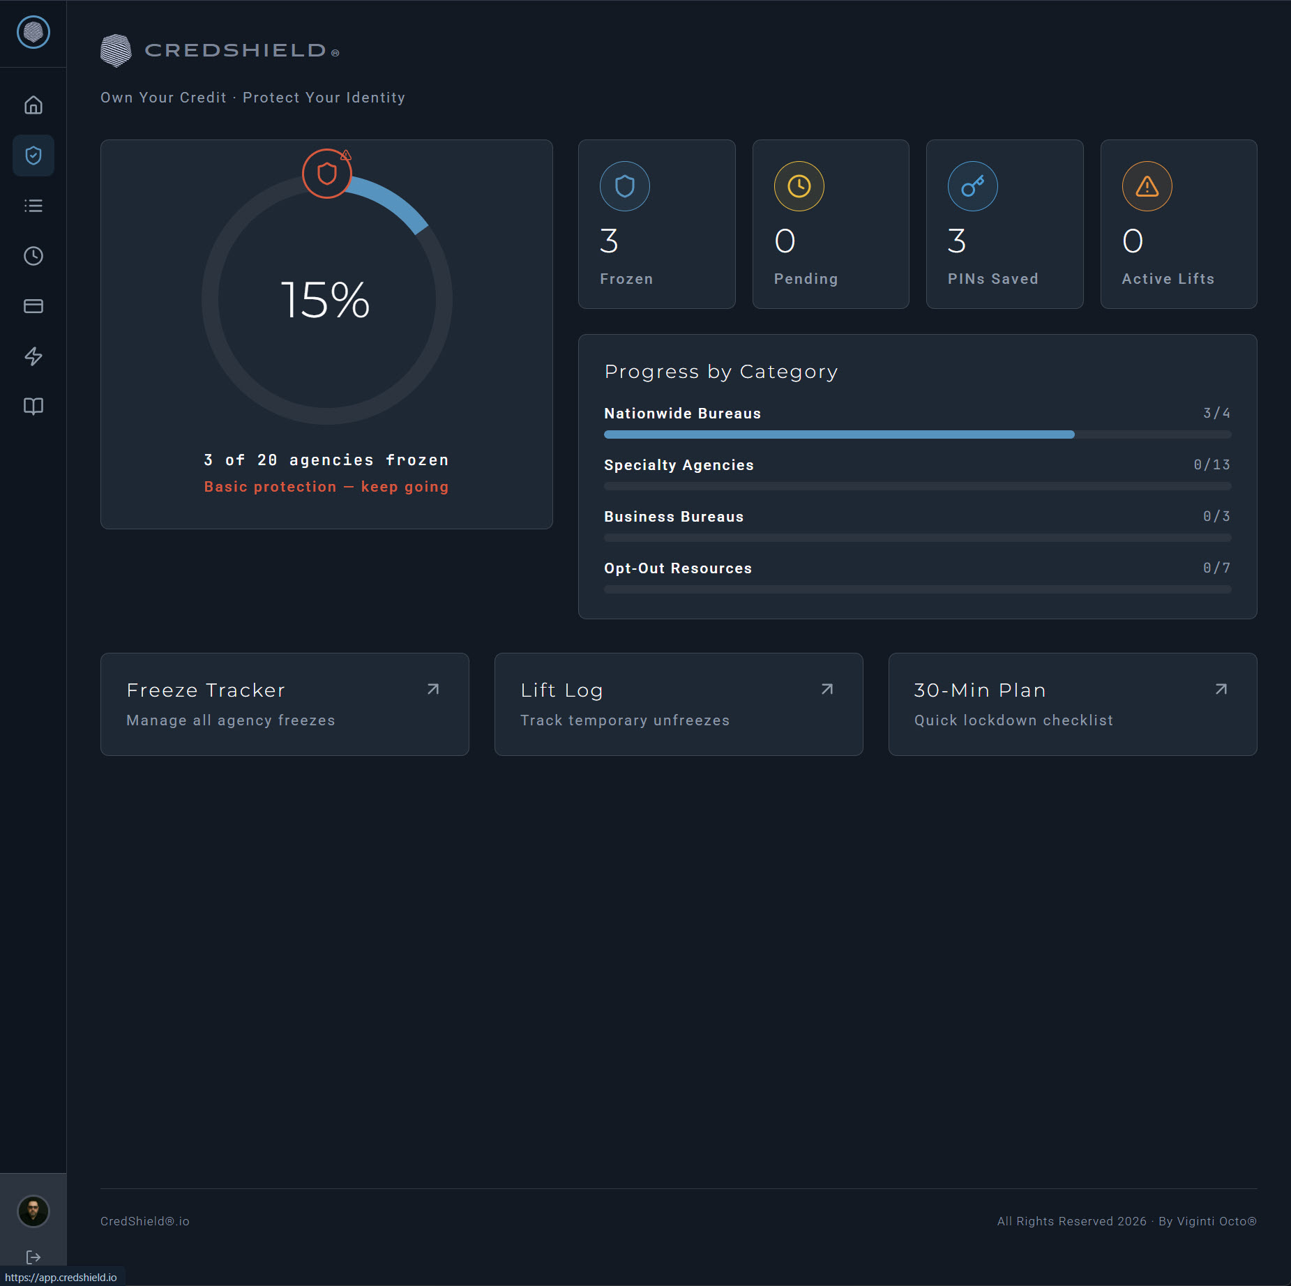Open the card sidebar icon
The image size is (1291, 1286).
[x=33, y=306]
